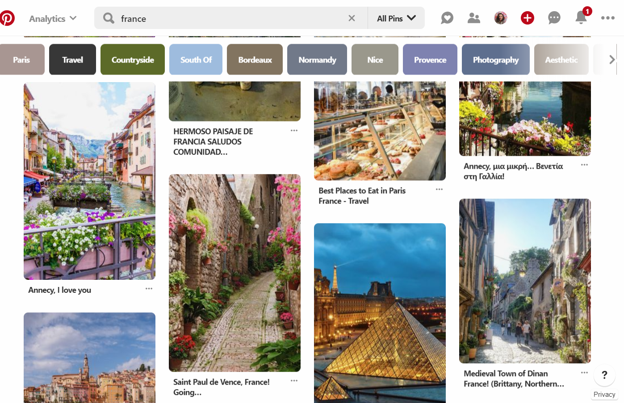
Task: Expand the Analytics dropdown menu
Action: pyautogui.click(x=53, y=18)
